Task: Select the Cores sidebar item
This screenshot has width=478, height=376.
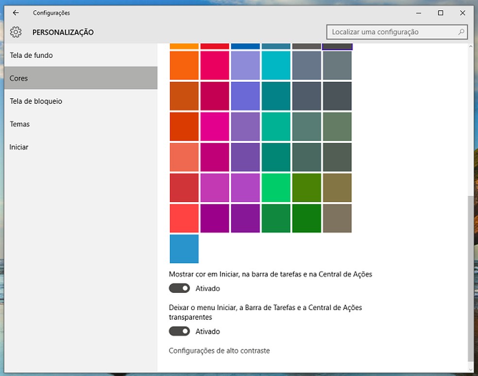Action: coord(19,78)
